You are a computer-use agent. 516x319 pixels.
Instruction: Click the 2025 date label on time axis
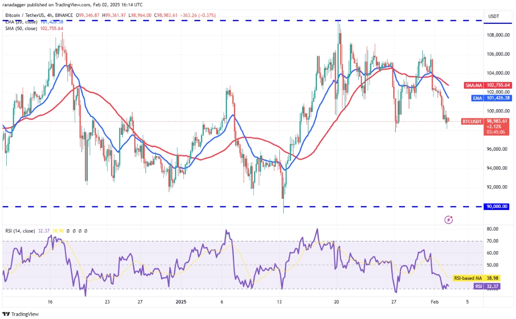point(181,302)
